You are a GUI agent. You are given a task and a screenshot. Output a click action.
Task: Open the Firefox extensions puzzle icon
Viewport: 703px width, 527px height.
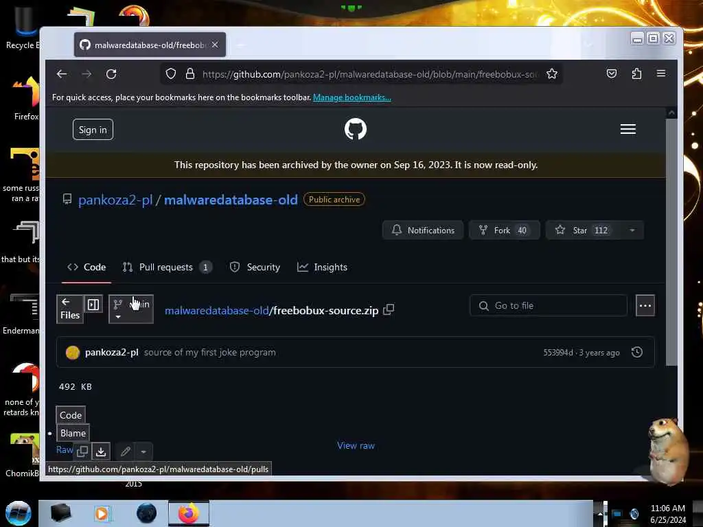[636, 73]
